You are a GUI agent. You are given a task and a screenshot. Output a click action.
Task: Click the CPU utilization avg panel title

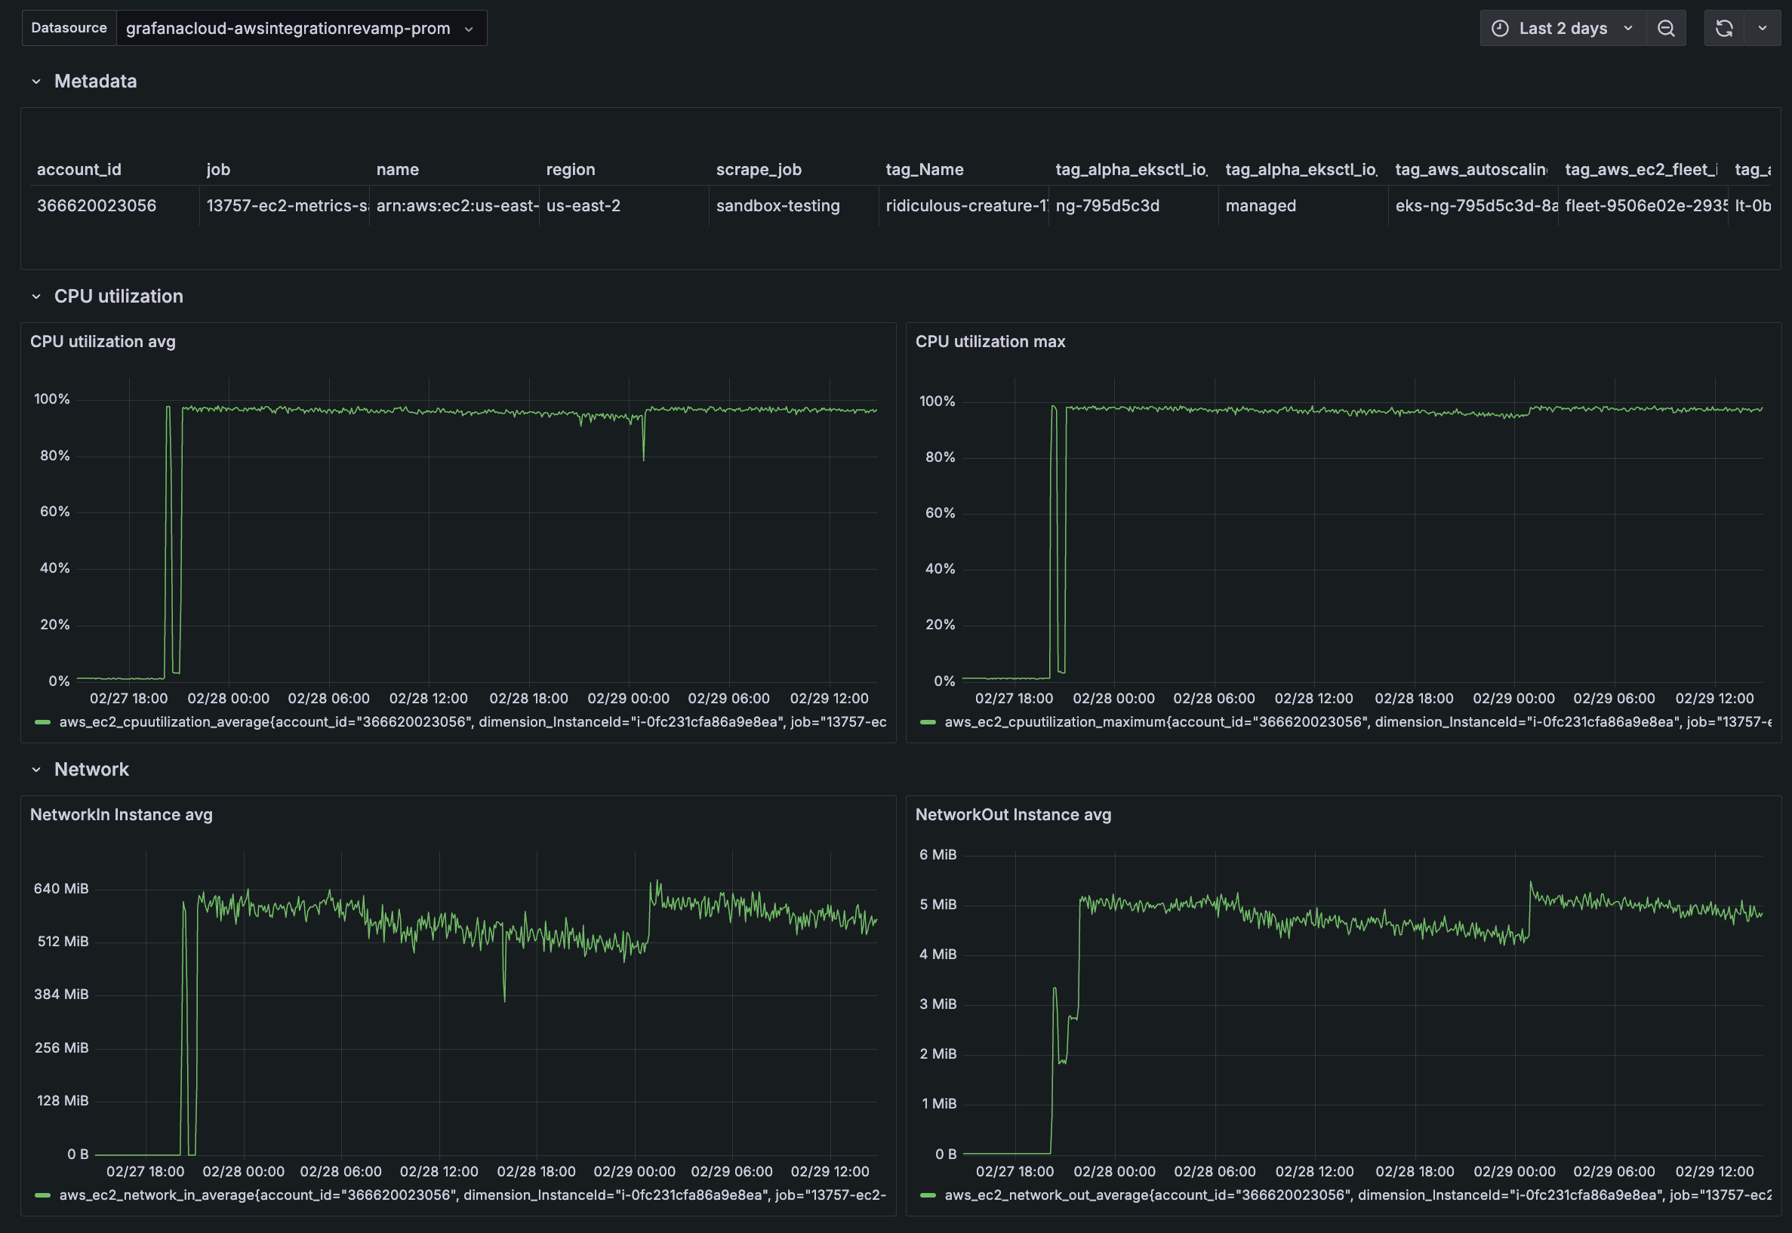(103, 342)
